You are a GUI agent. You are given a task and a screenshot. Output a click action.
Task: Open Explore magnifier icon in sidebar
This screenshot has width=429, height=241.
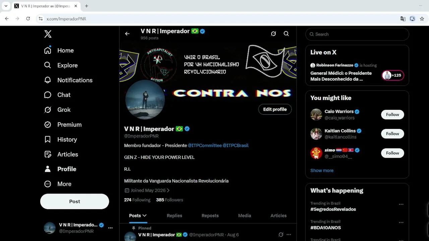tap(48, 65)
